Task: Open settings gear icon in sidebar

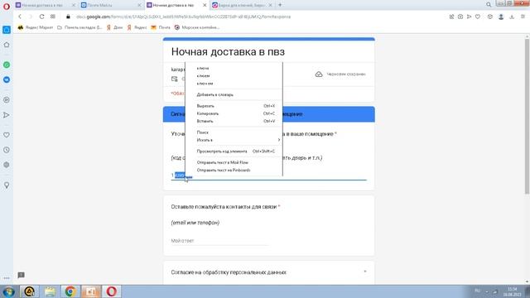Action: 7,165
